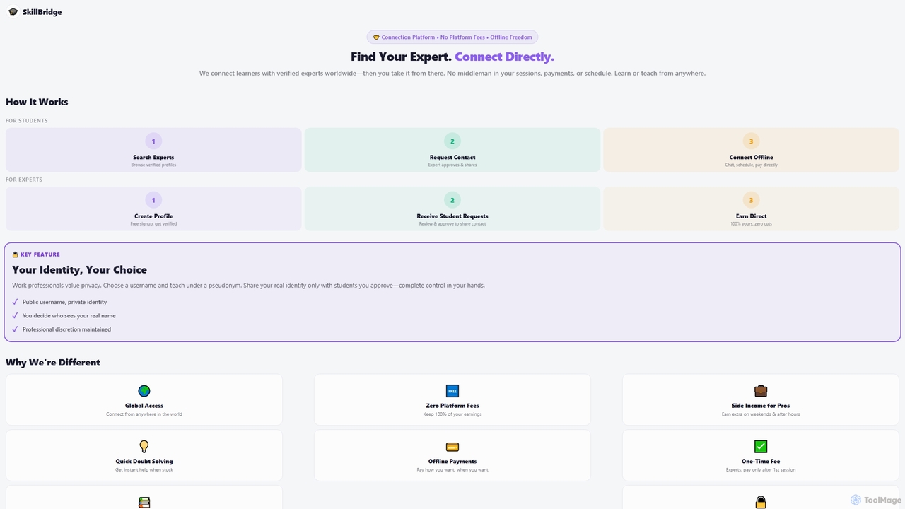Click step 2 circle above Request Contact
The height and width of the screenshot is (509, 905).
point(452,141)
